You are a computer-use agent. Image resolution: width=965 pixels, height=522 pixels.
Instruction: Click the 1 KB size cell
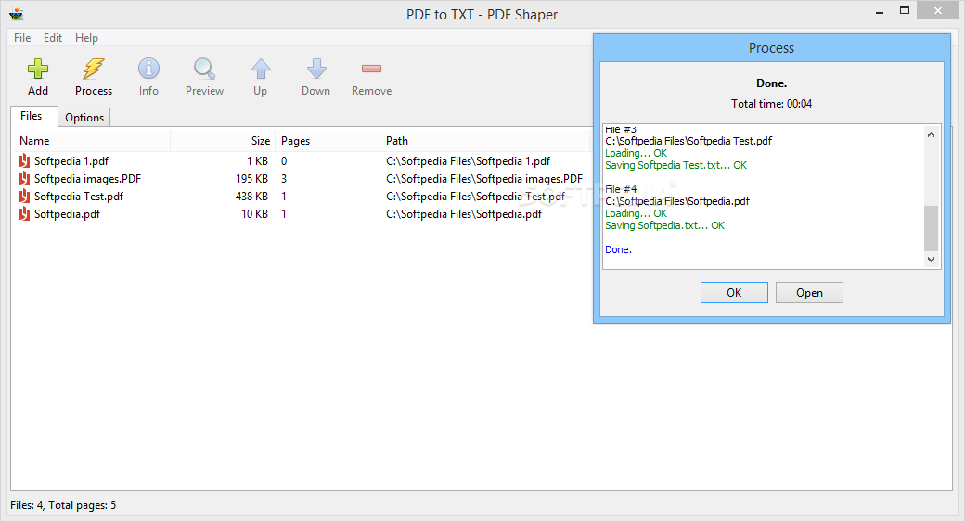point(257,161)
